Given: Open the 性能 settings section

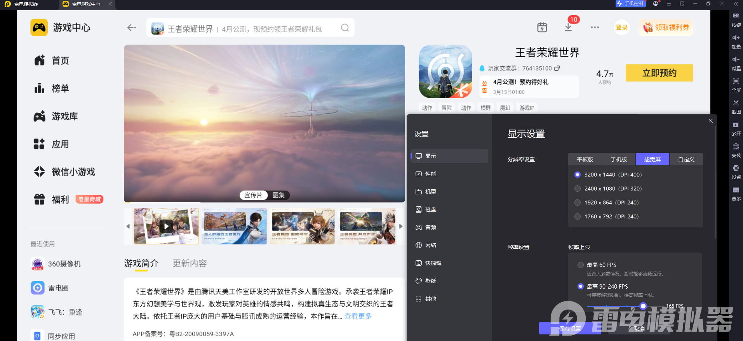Looking at the screenshot, I should [430, 174].
